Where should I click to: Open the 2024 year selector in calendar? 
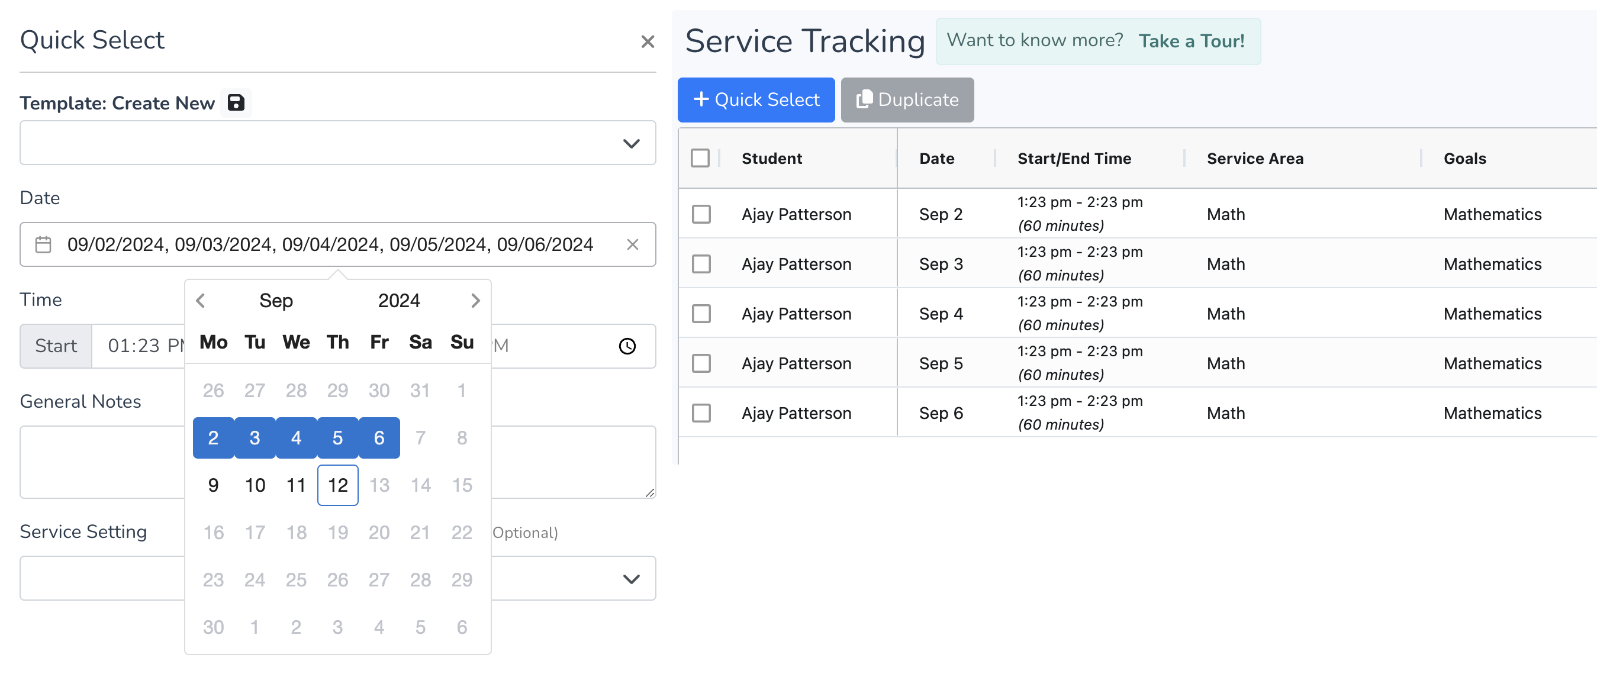(398, 301)
